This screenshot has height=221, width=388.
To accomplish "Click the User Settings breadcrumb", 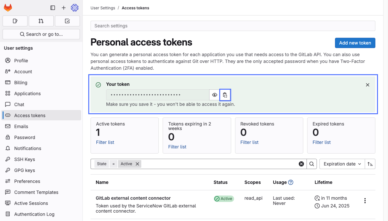I will coord(103,8).
